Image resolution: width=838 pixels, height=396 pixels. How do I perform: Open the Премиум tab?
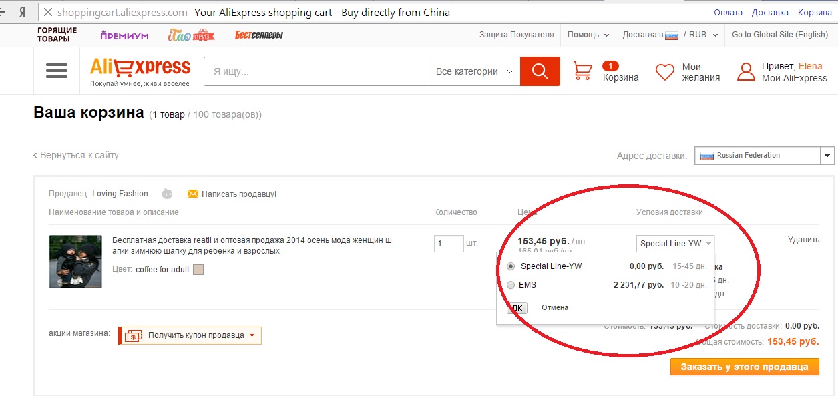pyautogui.click(x=124, y=35)
